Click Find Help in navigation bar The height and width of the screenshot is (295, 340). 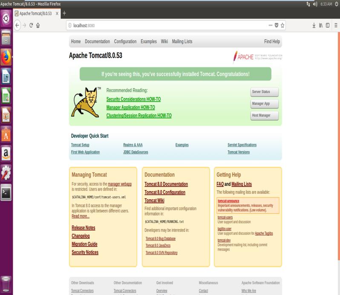(x=272, y=41)
